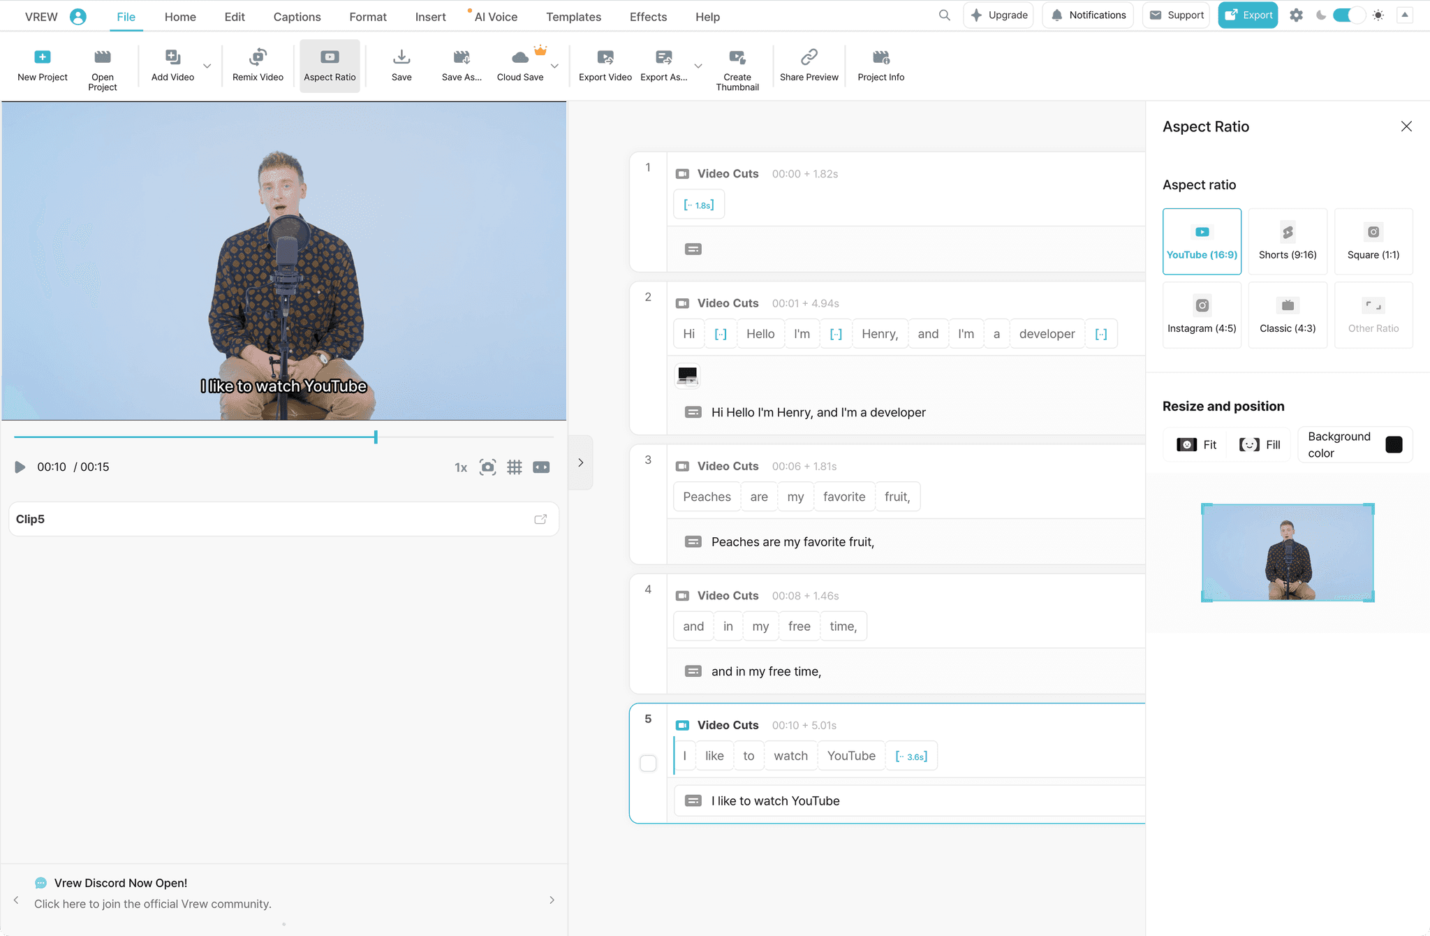
Task: Click the Create Thumbnail icon
Action: 737,57
